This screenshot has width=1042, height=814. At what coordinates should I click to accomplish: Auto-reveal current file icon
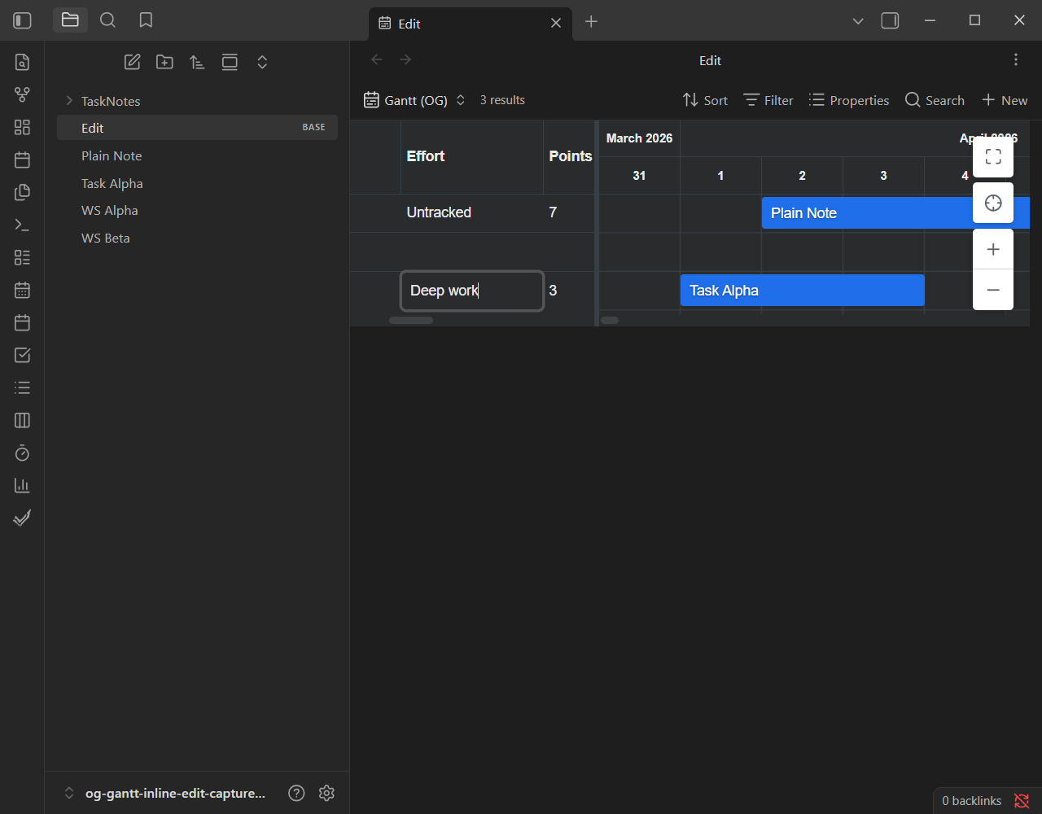[x=230, y=62]
